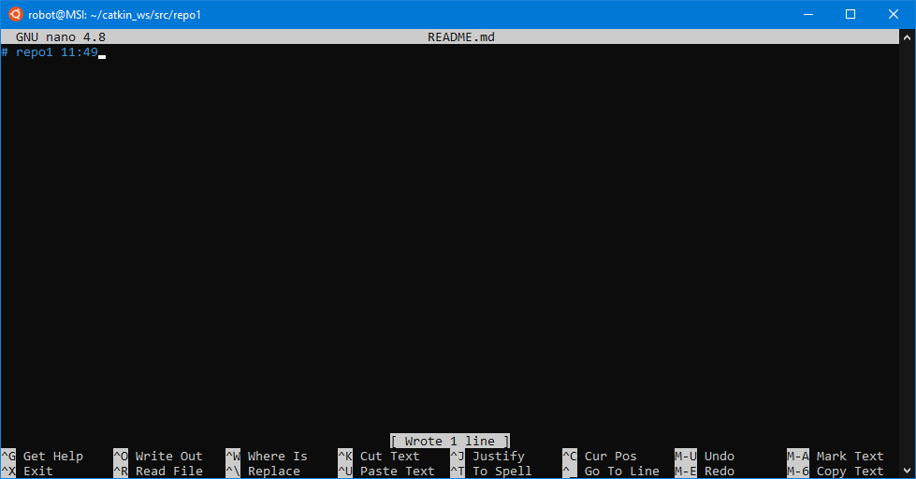Place cursor on the '# repo1 11:49' line
This screenshot has height=479, width=916.
point(56,52)
